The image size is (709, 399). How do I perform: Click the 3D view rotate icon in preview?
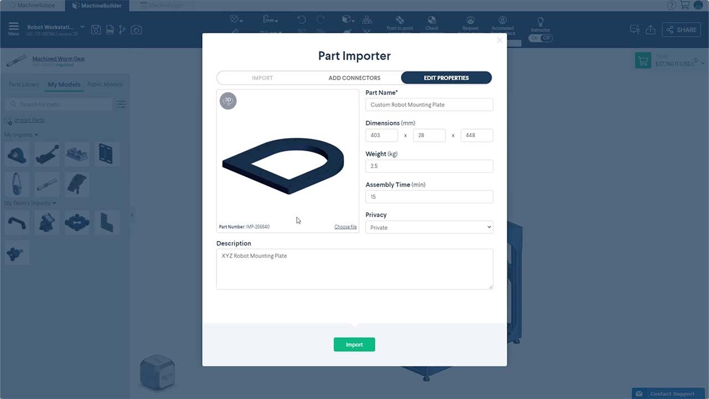click(228, 101)
